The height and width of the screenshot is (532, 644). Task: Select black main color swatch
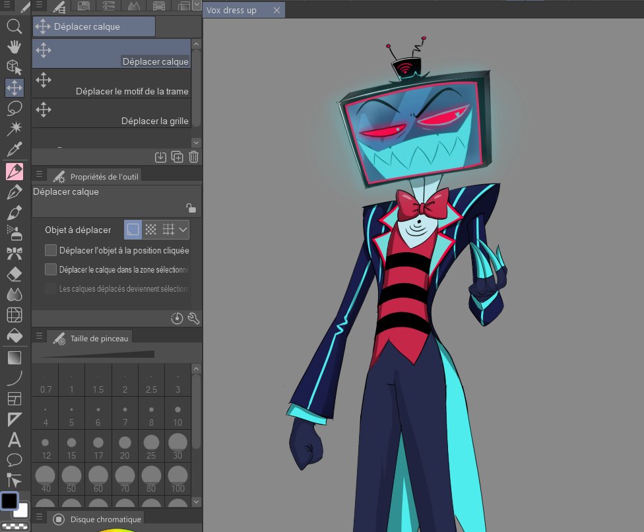point(9,500)
